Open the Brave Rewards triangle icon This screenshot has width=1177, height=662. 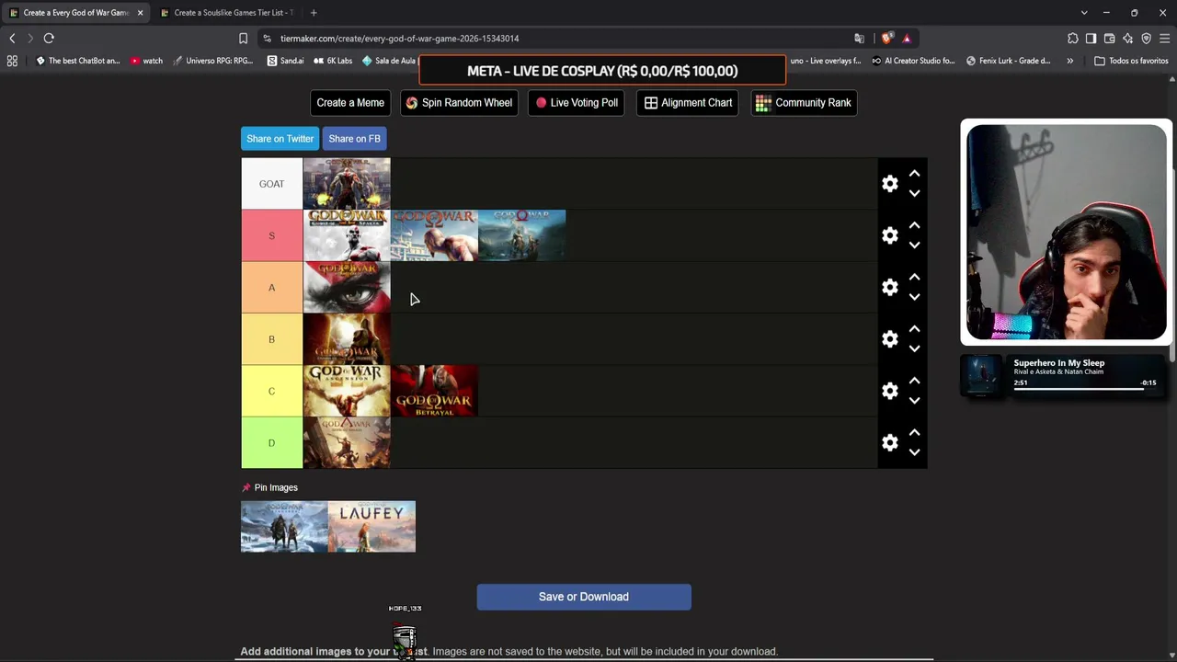pos(907,39)
